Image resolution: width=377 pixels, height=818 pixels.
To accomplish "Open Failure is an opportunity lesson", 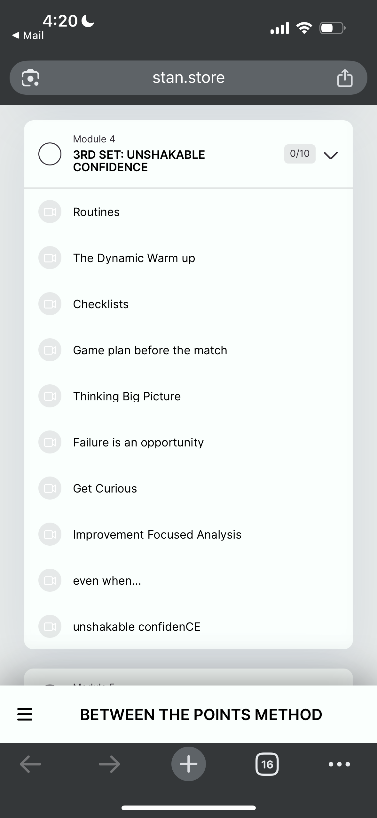I will pos(138,442).
